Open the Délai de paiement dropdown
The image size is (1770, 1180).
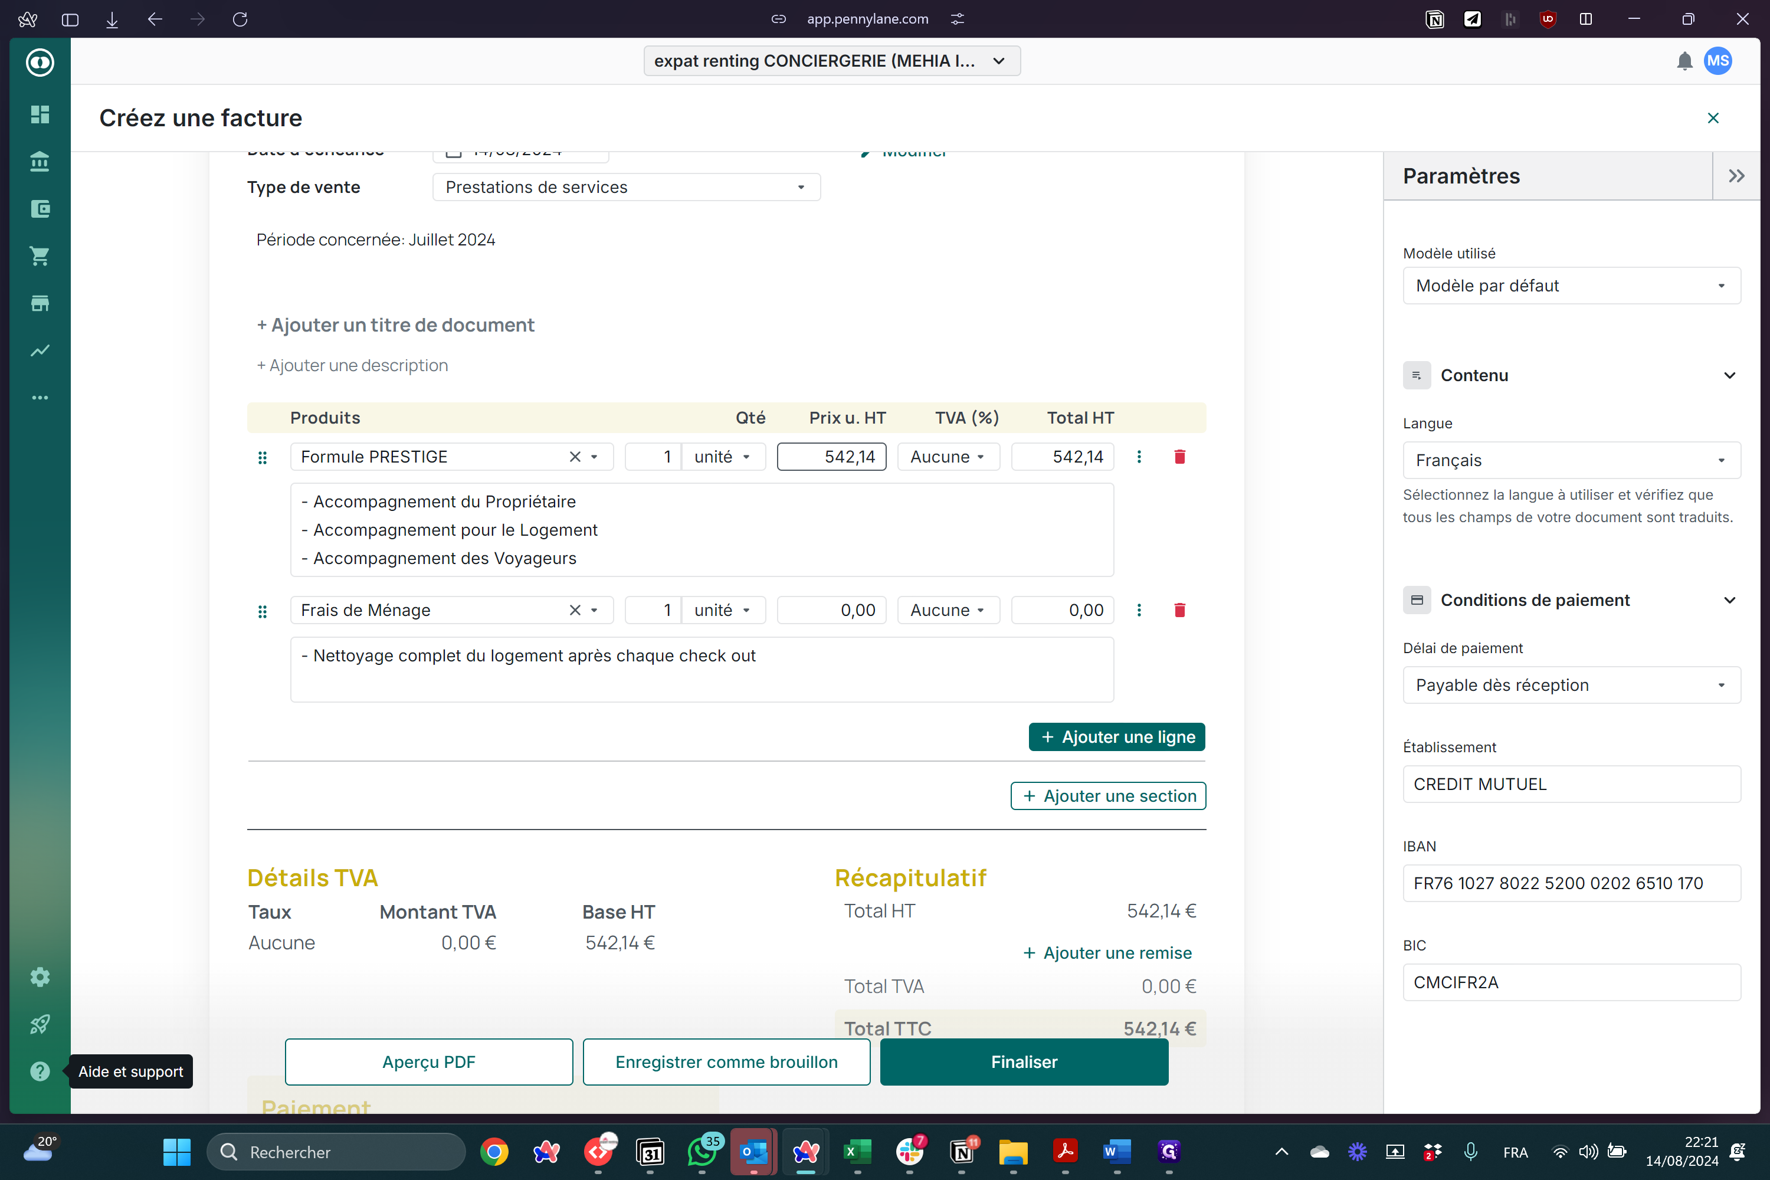(1571, 686)
